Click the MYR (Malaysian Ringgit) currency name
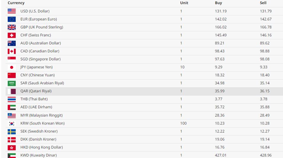 click(41, 115)
